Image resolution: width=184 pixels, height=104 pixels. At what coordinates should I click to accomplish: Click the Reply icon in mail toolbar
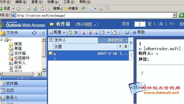[83, 32]
